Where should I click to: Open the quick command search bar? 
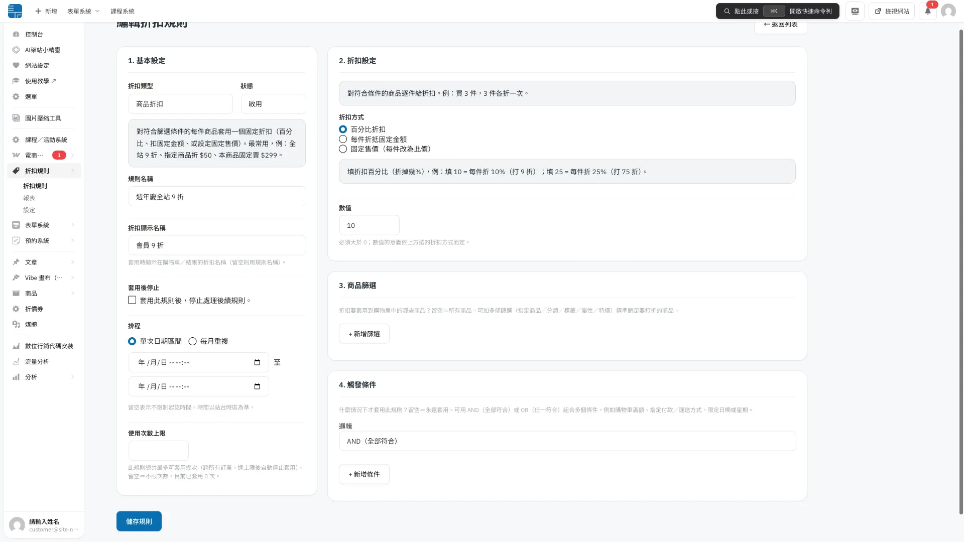click(x=778, y=11)
